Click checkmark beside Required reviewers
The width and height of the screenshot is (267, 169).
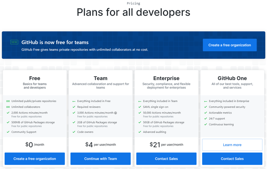click(74, 107)
